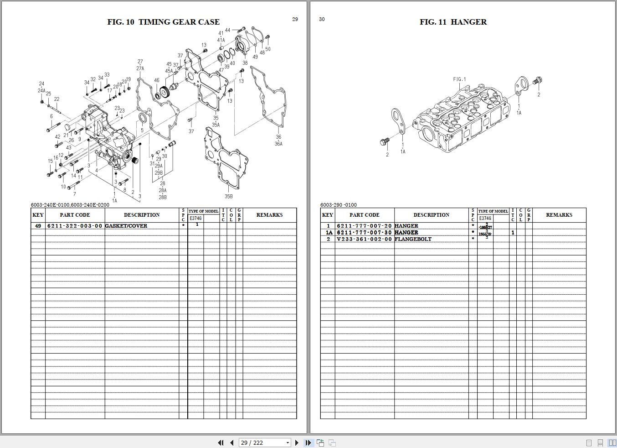The width and height of the screenshot is (617, 448).
Task: Click callout 36A gasket label
Action: tap(278, 144)
